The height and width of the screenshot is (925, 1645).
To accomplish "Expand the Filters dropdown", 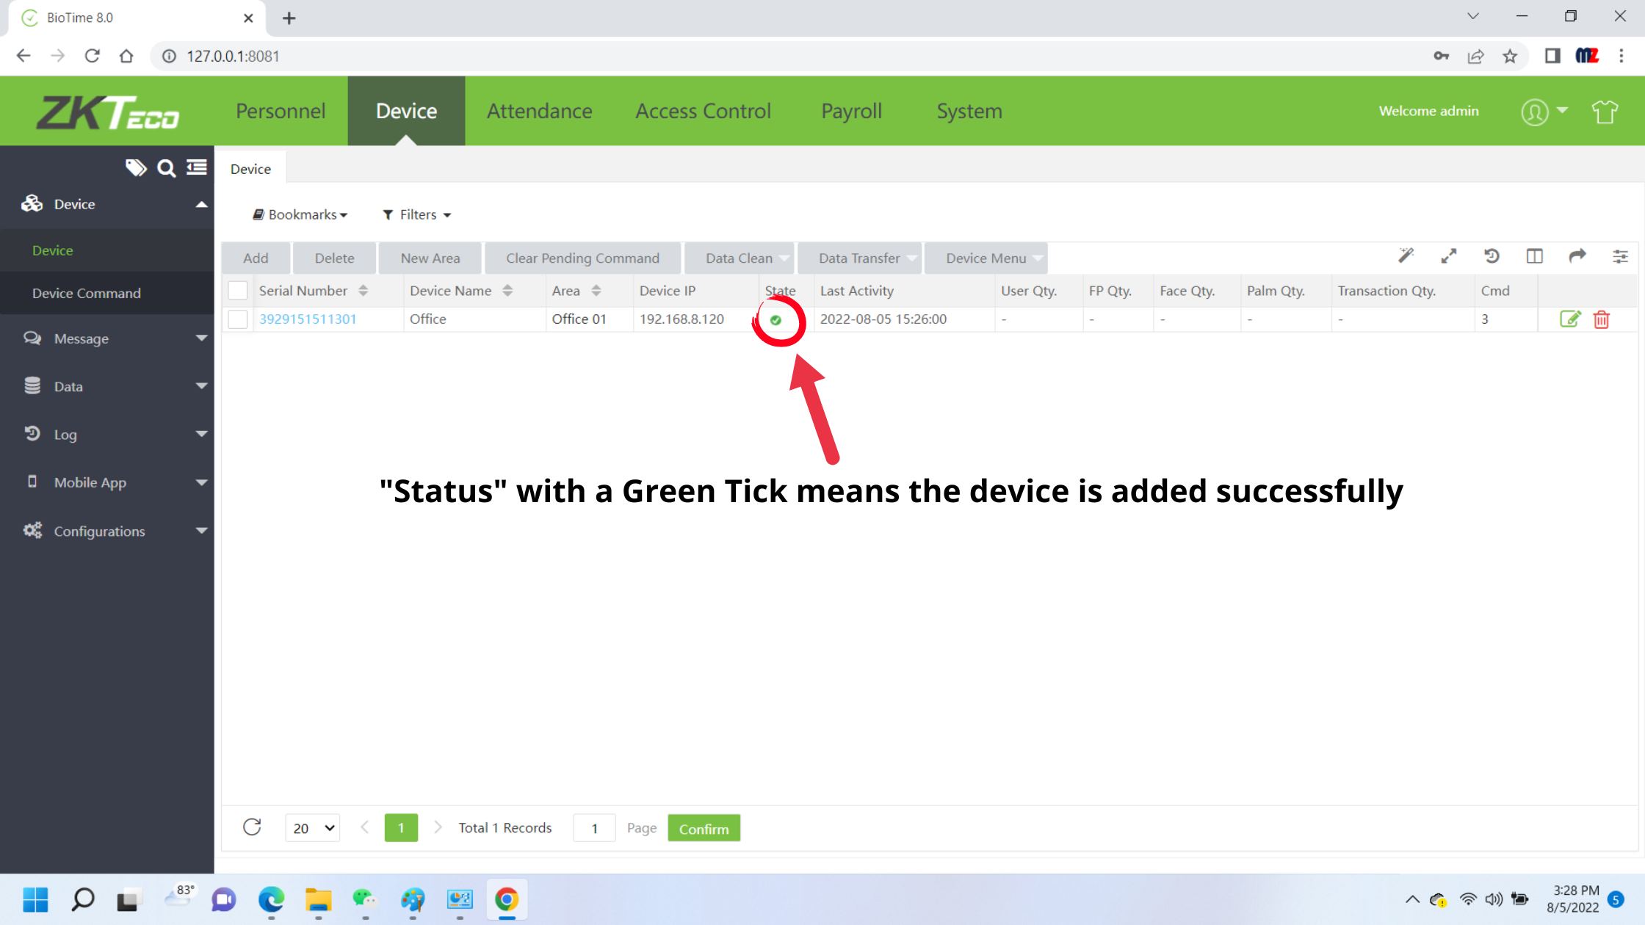I will [417, 214].
